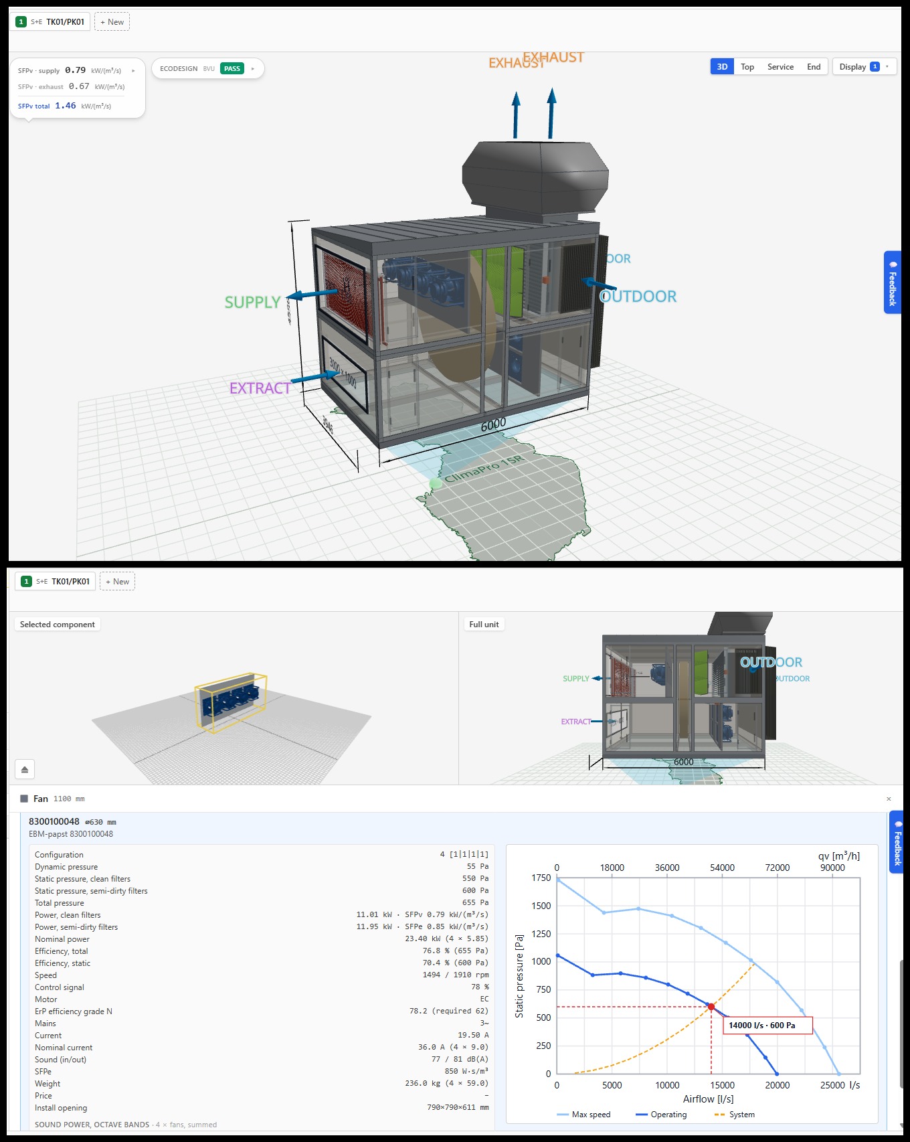This screenshot has height=1142, width=910.
Task: Open the Display dropdown arrow
Action: click(887, 67)
